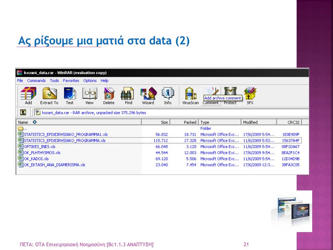Screen dimensions: 333x250
Task: Click the archive icon in address bar
Action: point(38,112)
